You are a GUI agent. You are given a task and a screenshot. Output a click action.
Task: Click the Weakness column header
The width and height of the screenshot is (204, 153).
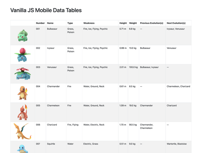coord(89,23)
